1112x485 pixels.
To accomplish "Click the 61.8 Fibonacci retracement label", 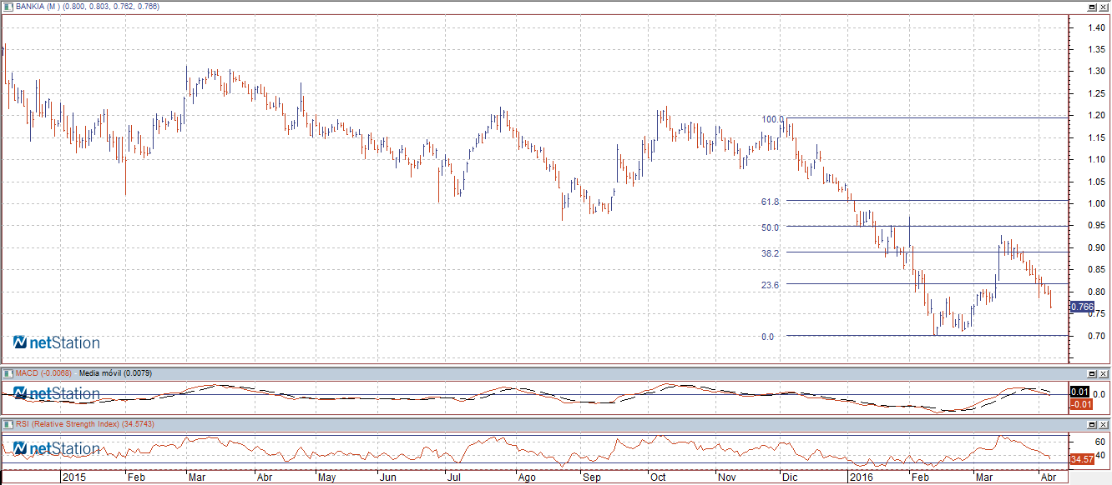I will [x=770, y=202].
